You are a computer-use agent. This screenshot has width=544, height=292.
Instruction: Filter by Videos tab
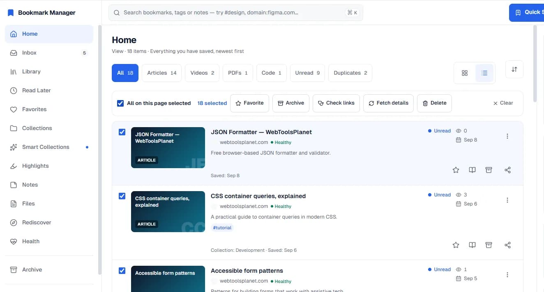tap(202, 73)
